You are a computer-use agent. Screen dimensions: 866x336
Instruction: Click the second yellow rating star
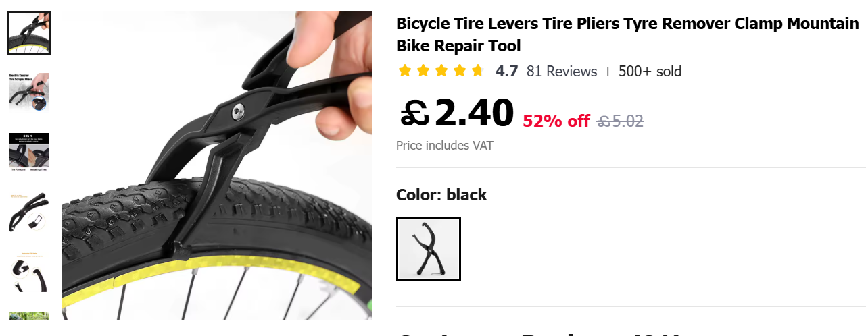(423, 71)
